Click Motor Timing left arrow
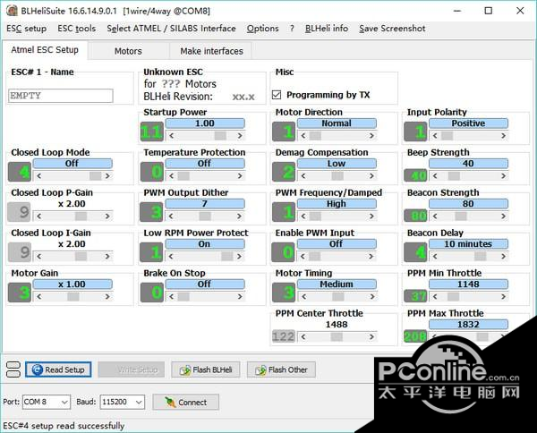 tap(303, 297)
